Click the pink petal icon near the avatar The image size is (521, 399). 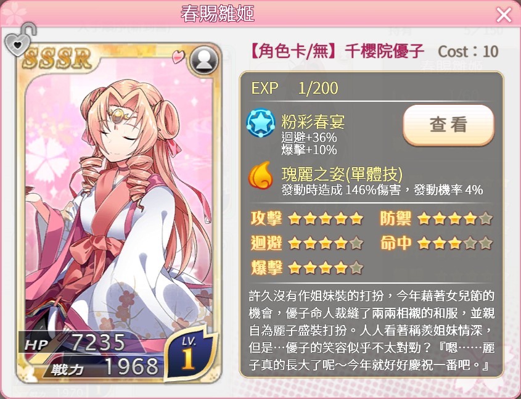pyautogui.click(x=178, y=57)
